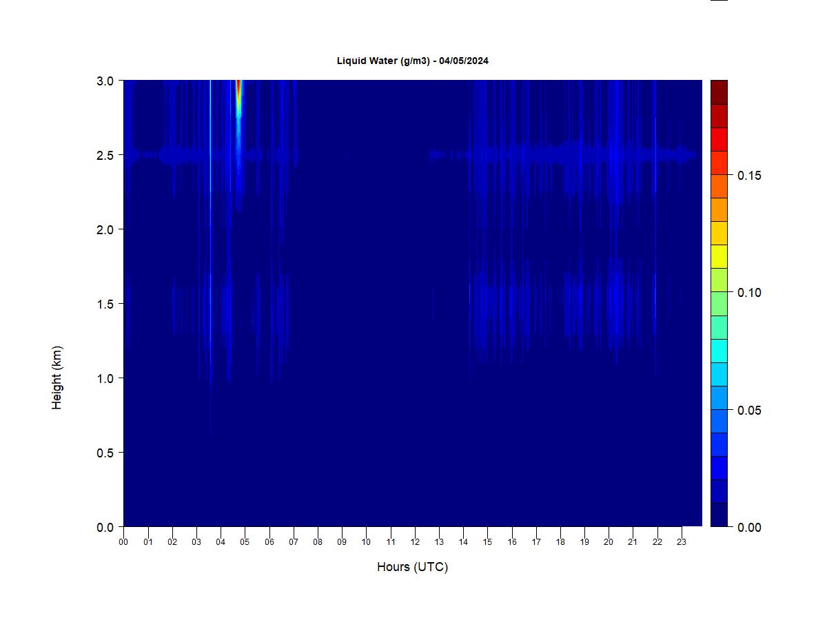Screen dimensions: 827x620
Task: Select hour 00 tick on the time axis
Action: click(123, 542)
